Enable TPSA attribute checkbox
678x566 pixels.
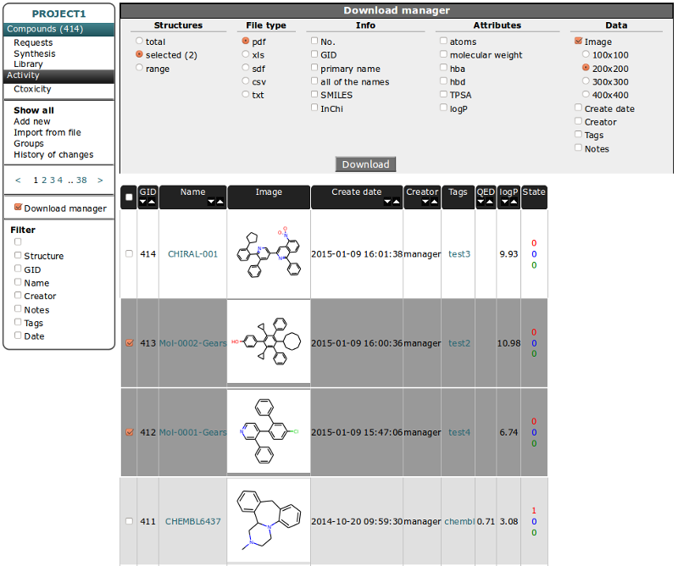point(443,94)
